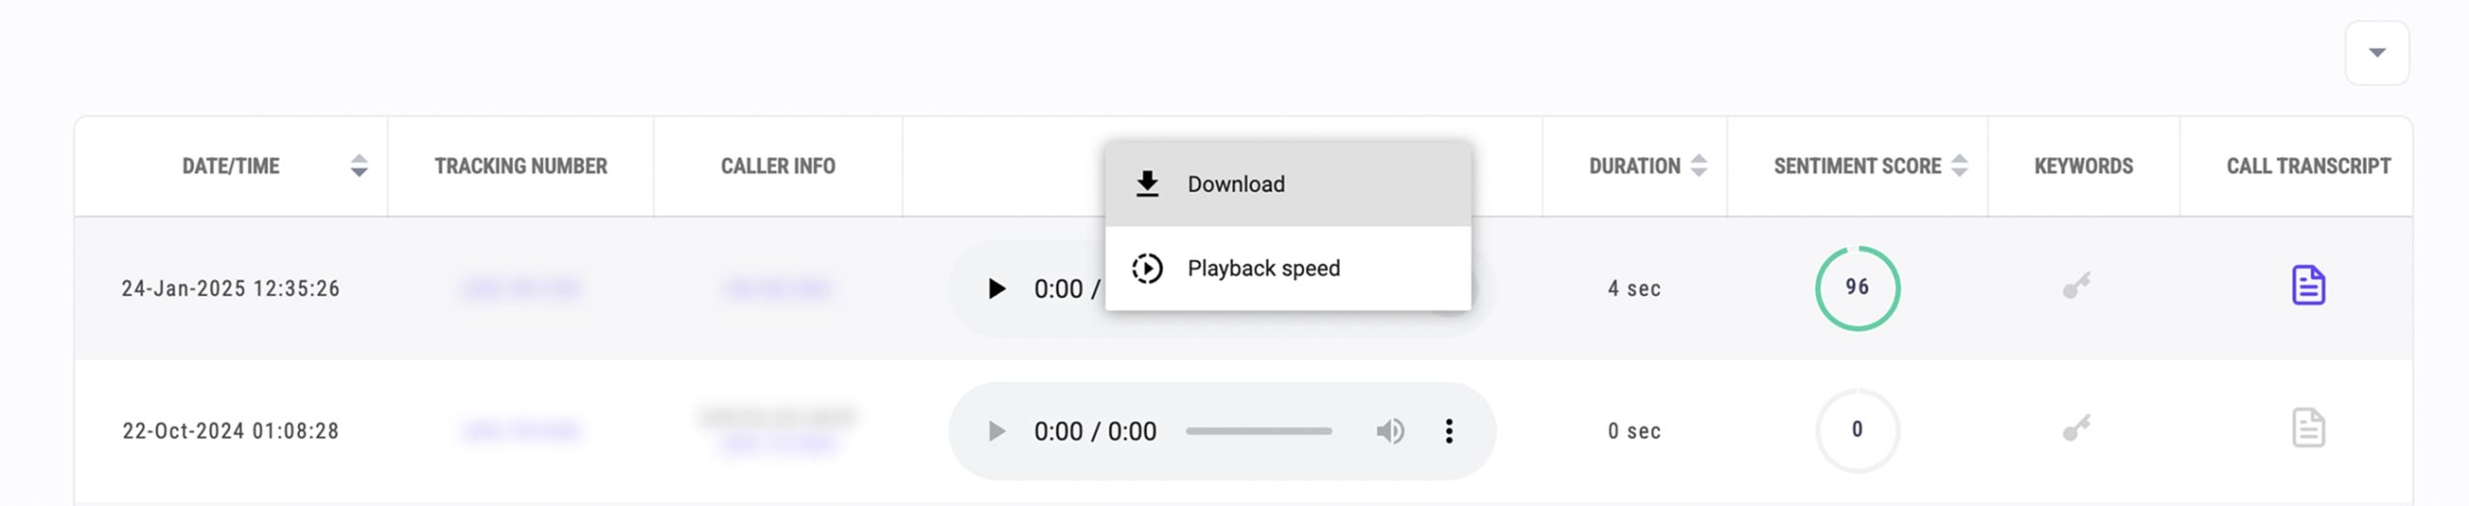
Task: Click the 96 sentiment score circle
Action: pyautogui.click(x=1857, y=288)
